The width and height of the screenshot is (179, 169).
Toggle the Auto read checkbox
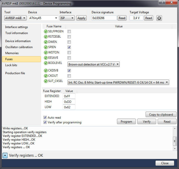(x=45, y=117)
